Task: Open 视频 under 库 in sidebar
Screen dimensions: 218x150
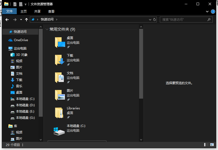Action: tap(19, 132)
